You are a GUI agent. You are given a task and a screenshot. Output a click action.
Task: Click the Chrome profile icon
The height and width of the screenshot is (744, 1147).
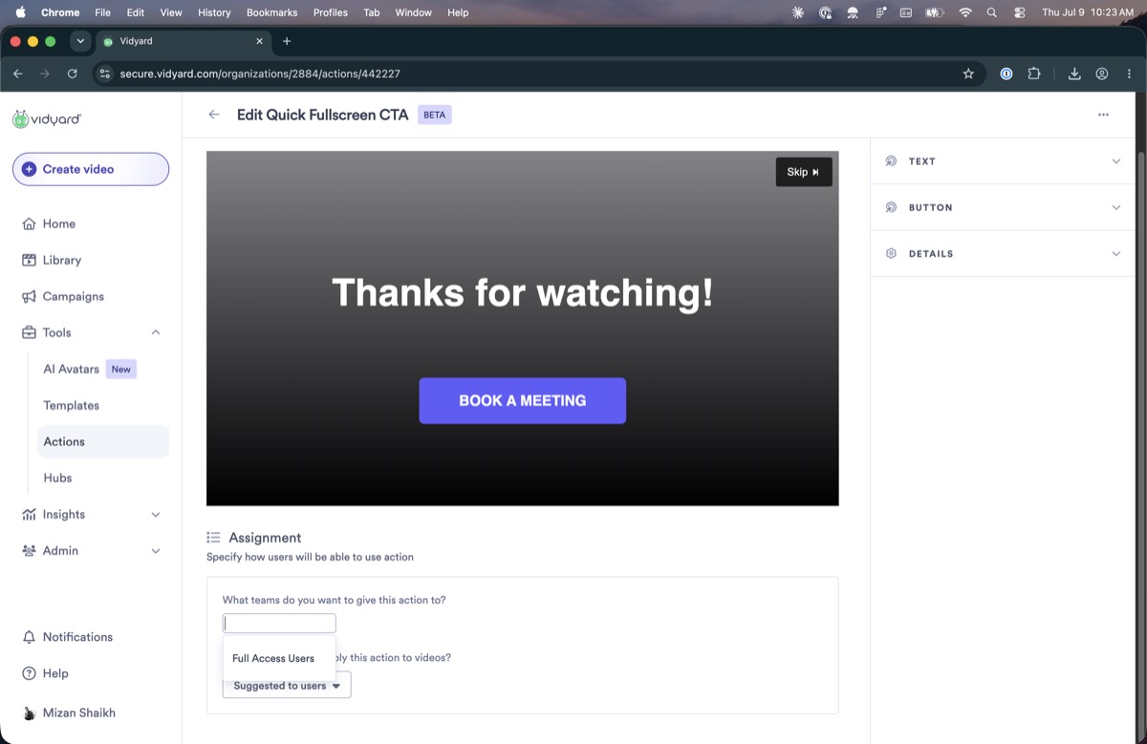1102,74
